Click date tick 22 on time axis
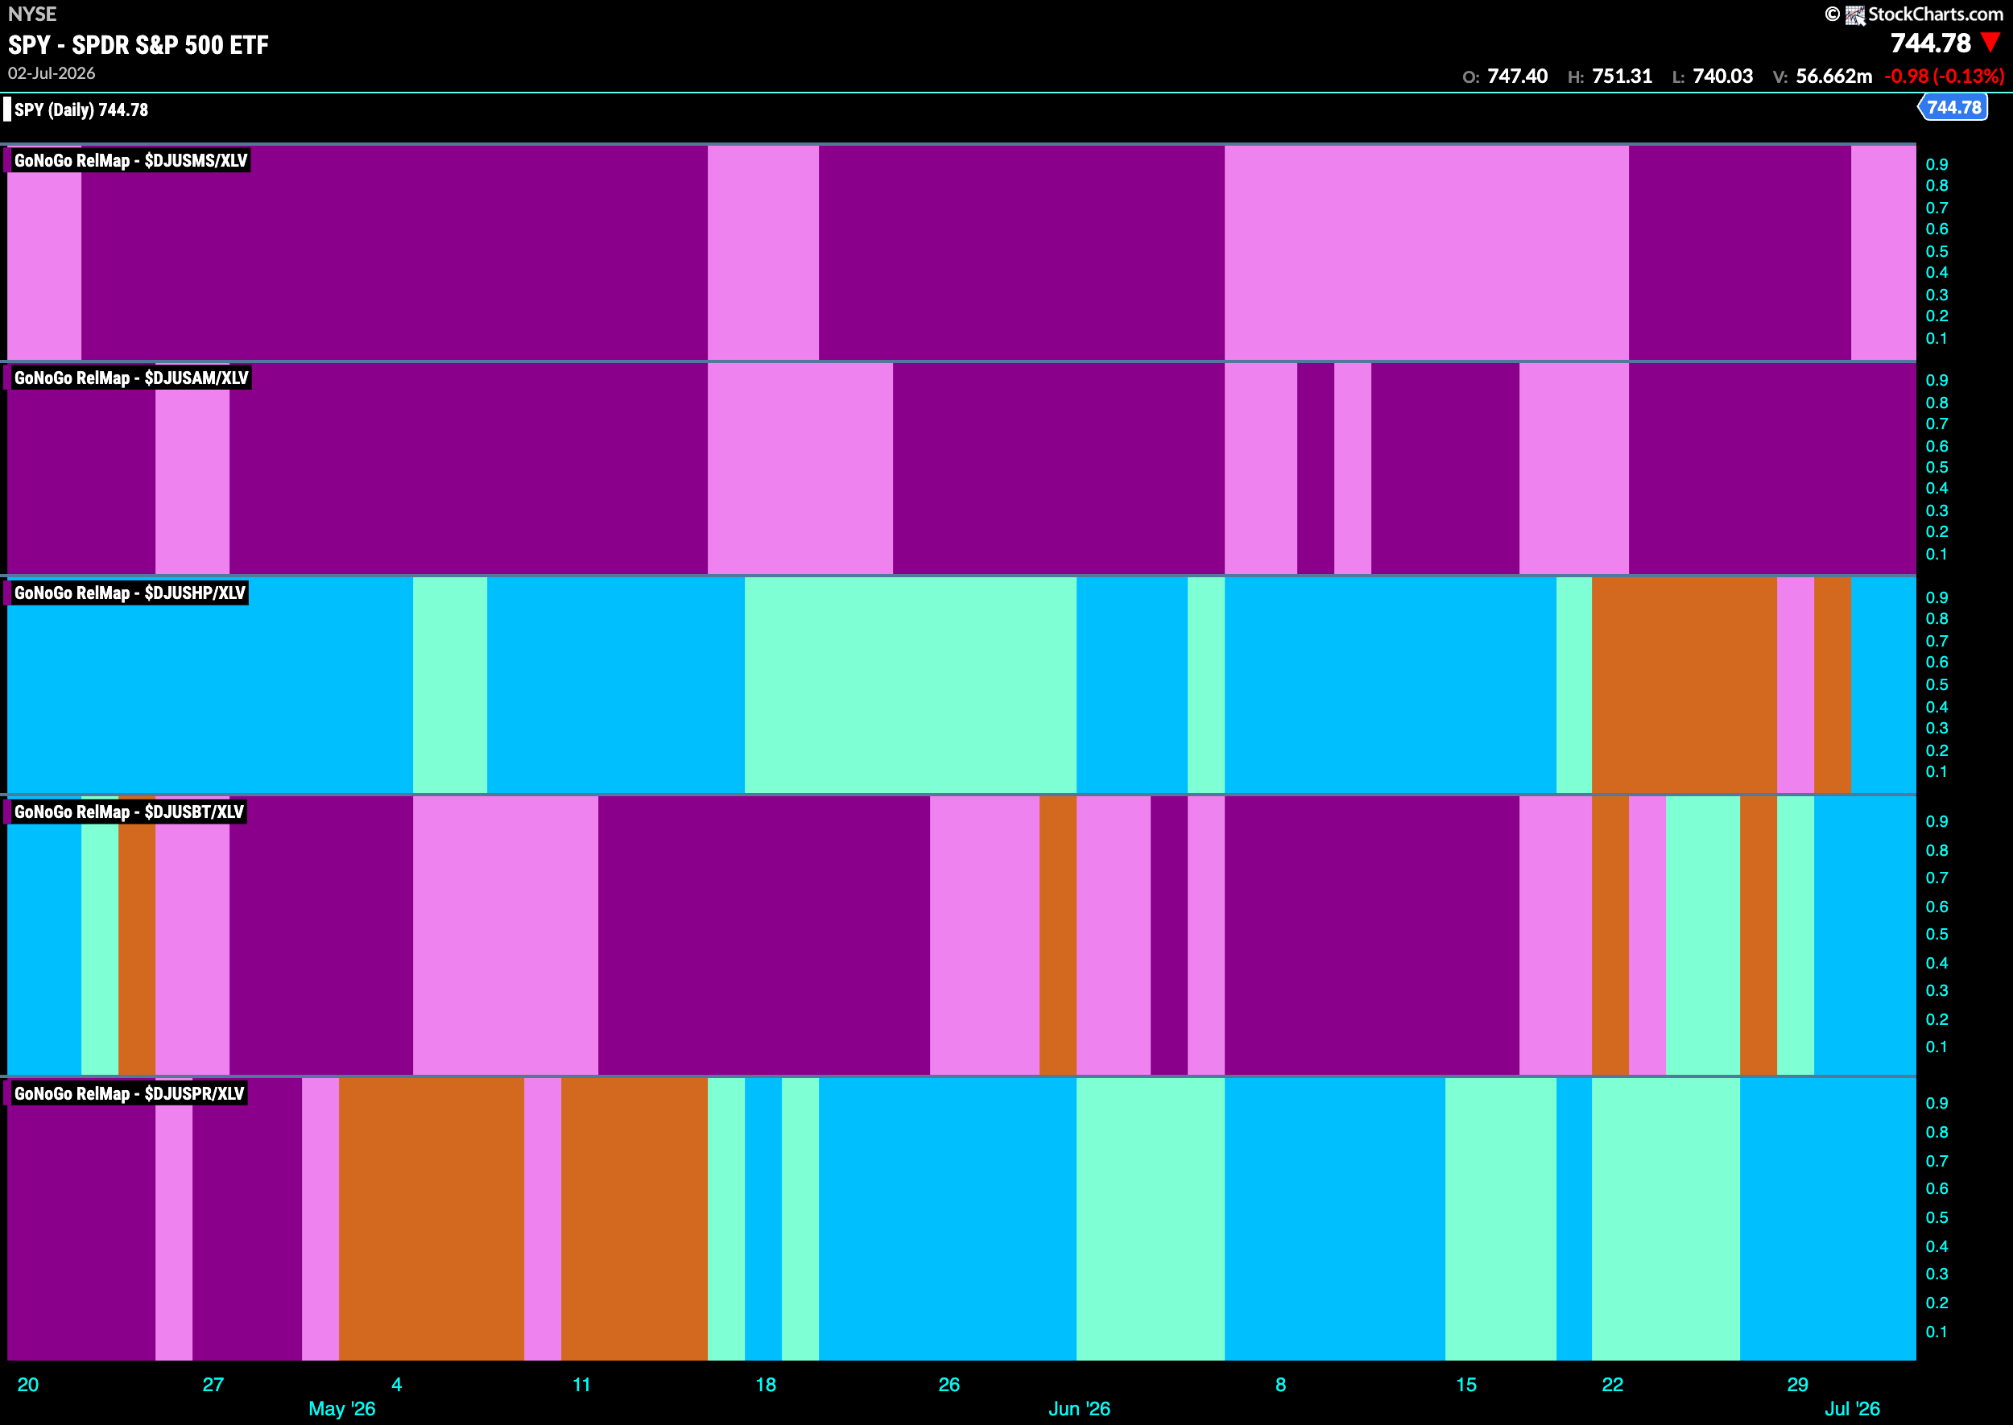 1612,1385
